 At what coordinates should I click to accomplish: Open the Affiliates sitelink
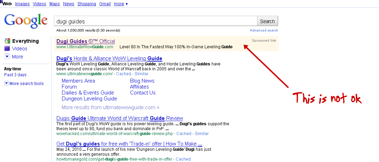(x=140, y=87)
